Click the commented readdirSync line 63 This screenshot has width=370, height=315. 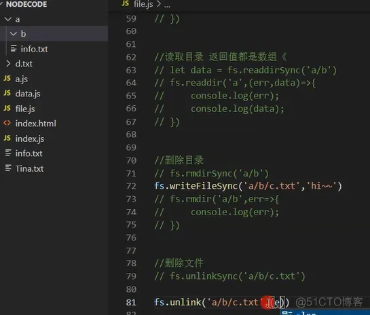(x=246, y=71)
